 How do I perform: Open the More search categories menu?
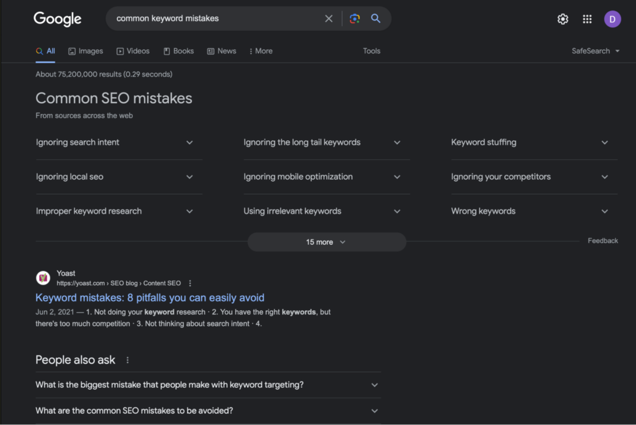coord(261,51)
